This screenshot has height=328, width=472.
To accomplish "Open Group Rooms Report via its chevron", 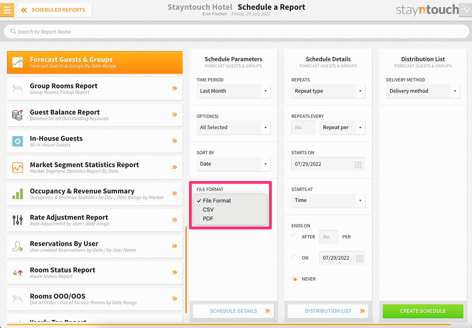I will pyautogui.click(x=174, y=88).
